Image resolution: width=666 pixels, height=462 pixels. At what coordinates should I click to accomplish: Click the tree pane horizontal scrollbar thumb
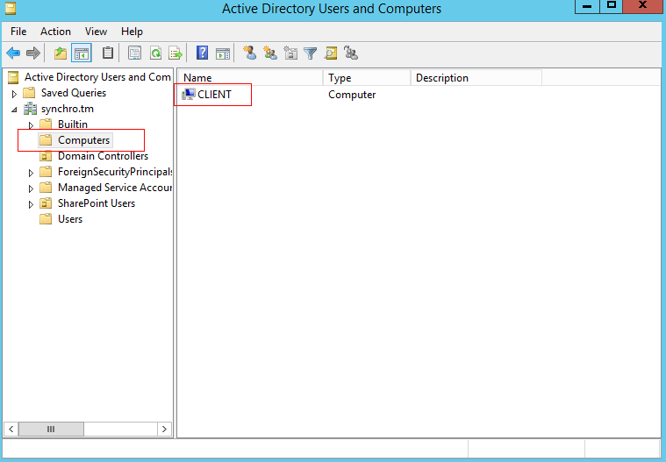[51, 429]
